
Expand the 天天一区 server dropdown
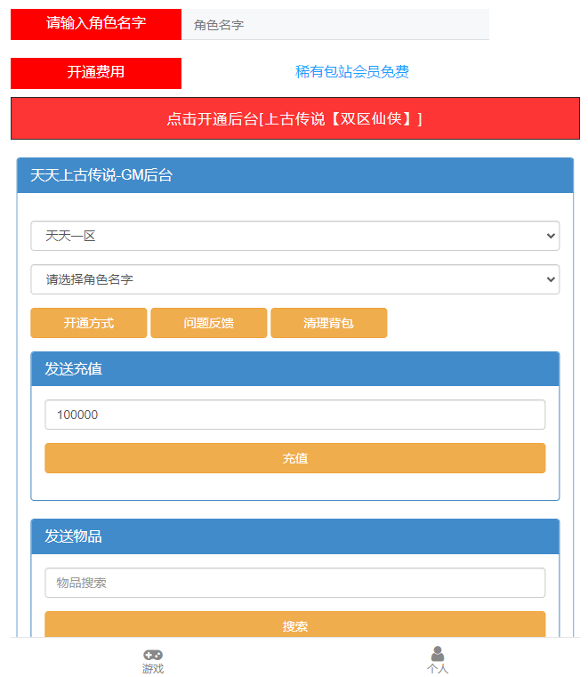tap(295, 236)
